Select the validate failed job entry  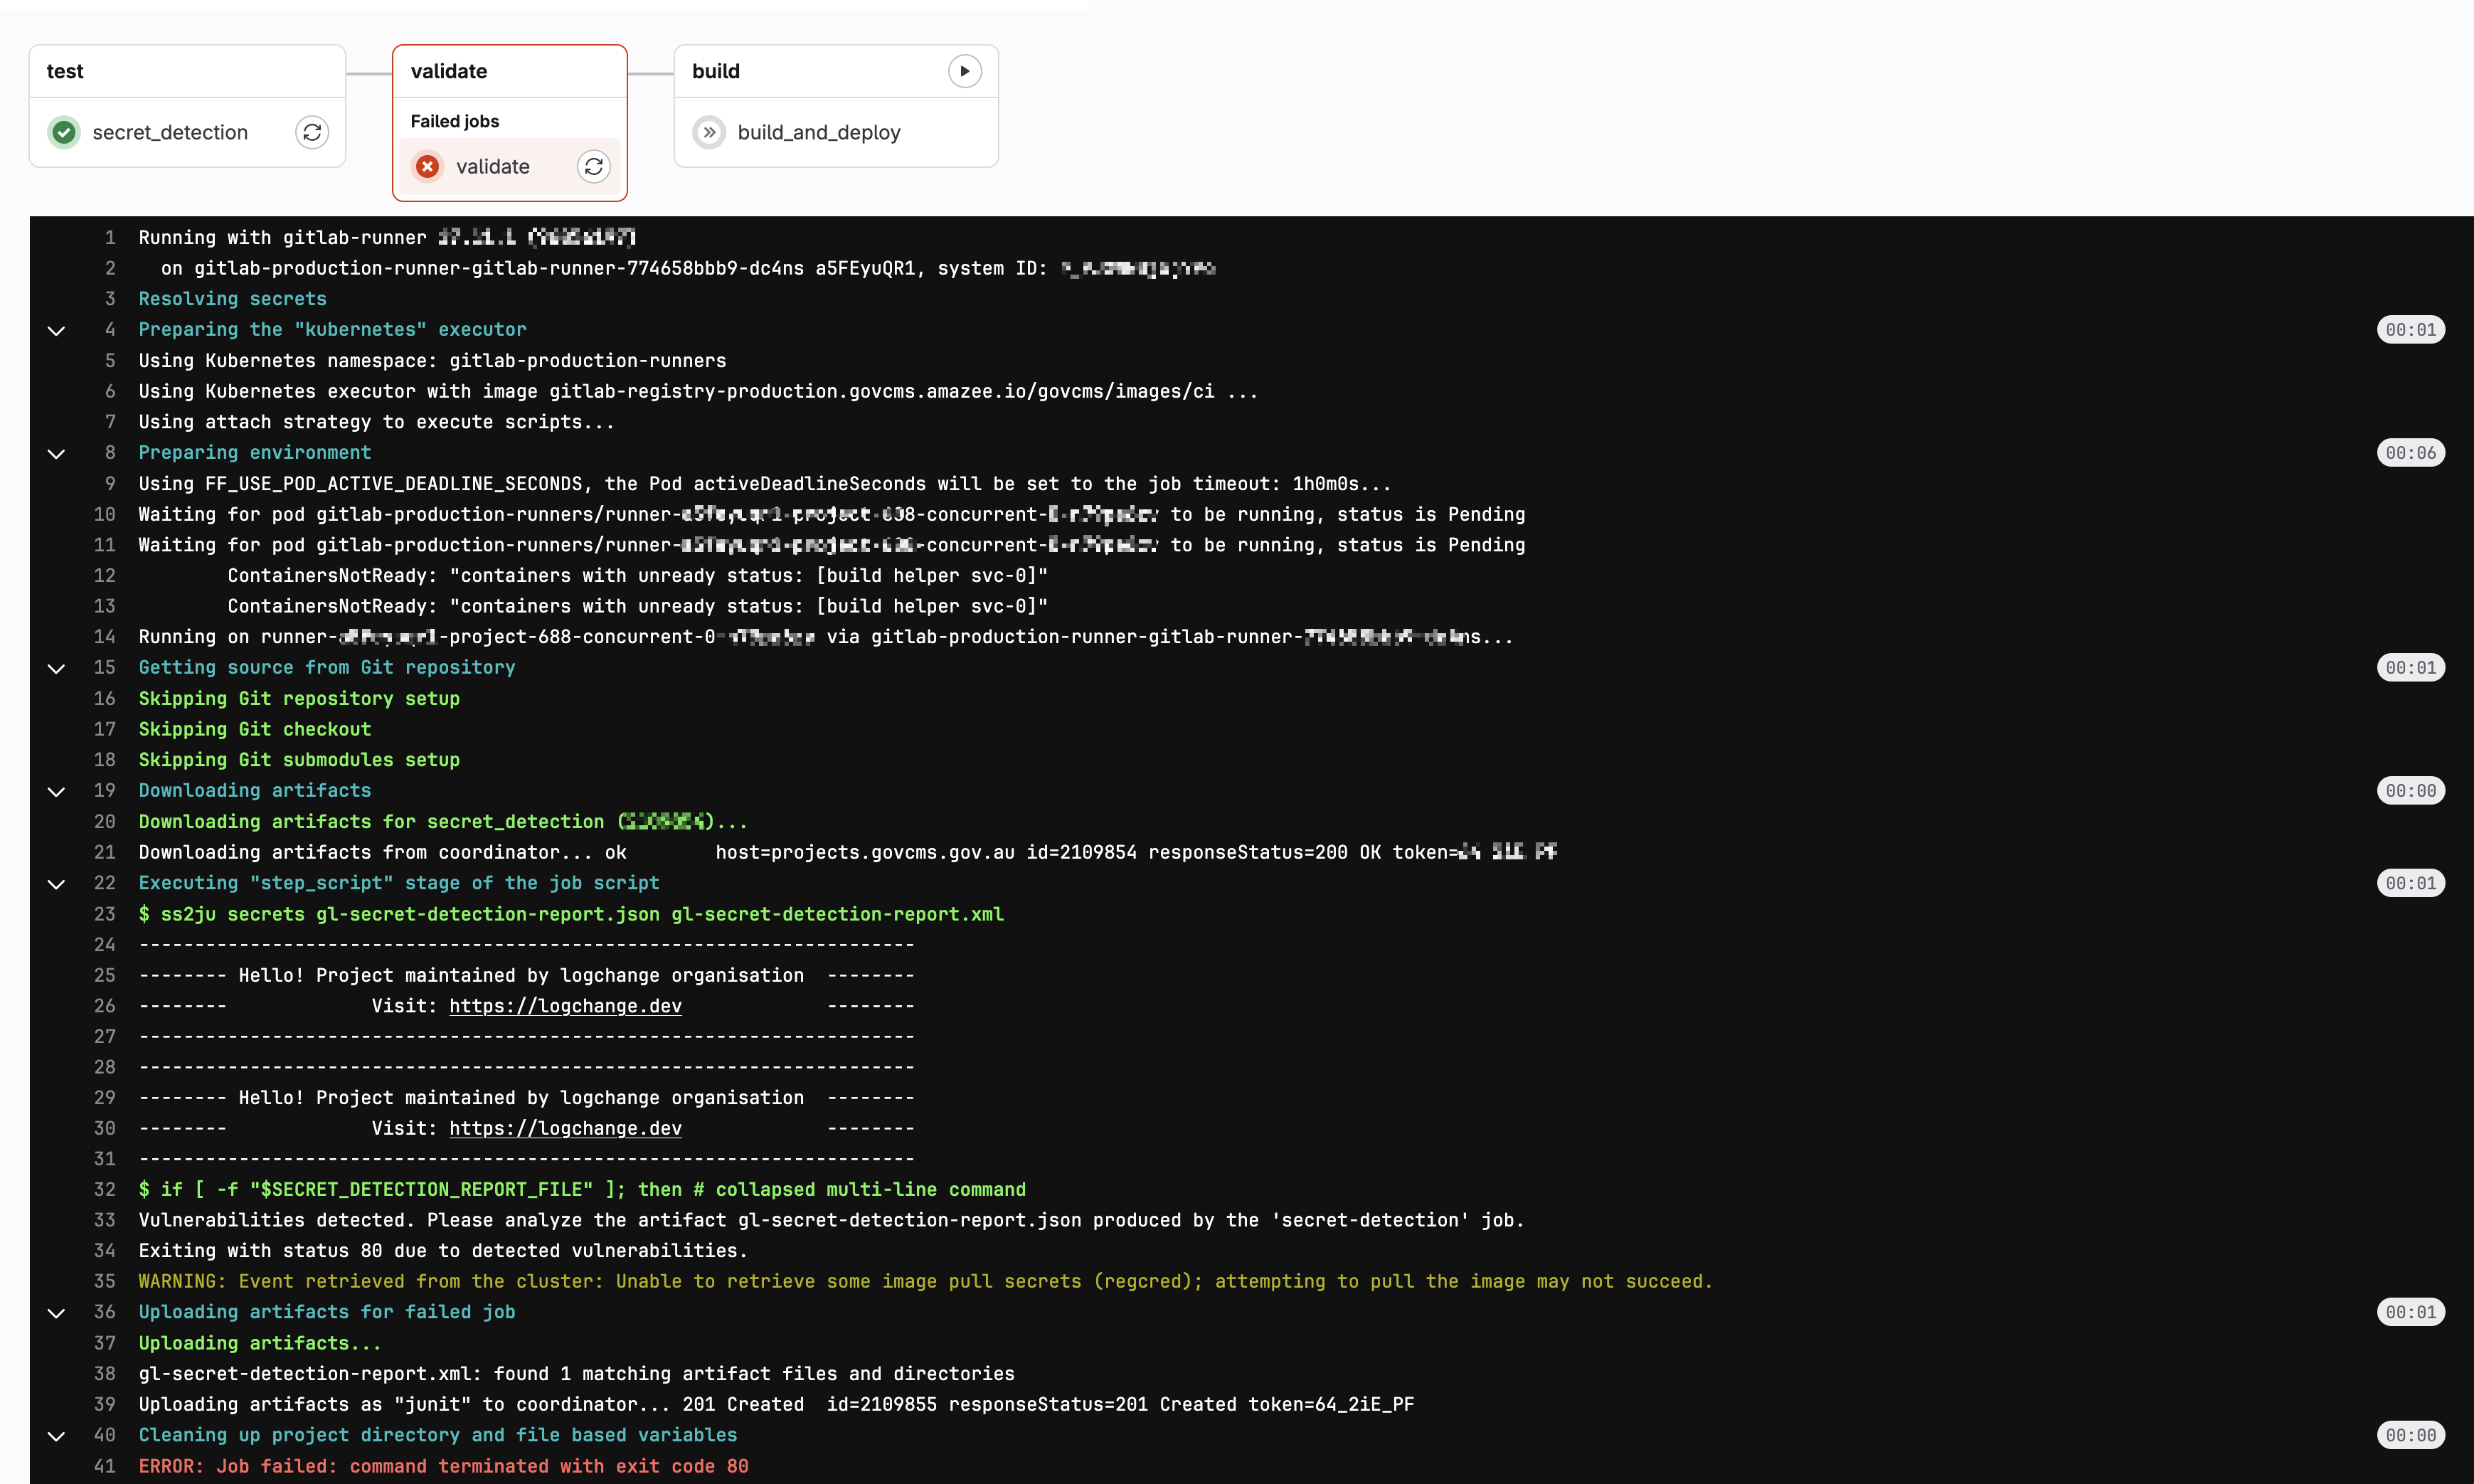coord(493,166)
